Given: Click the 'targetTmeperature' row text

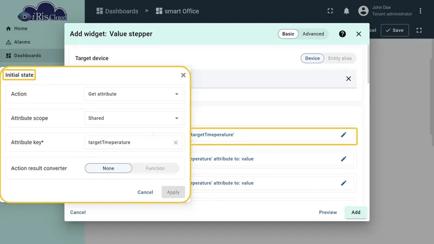Looking at the screenshot, I should [x=213, y=134].
